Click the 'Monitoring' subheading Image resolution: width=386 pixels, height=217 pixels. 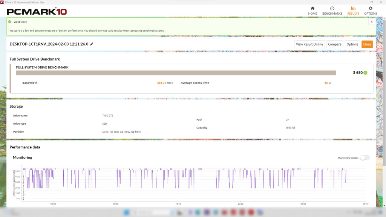[22, 157]
